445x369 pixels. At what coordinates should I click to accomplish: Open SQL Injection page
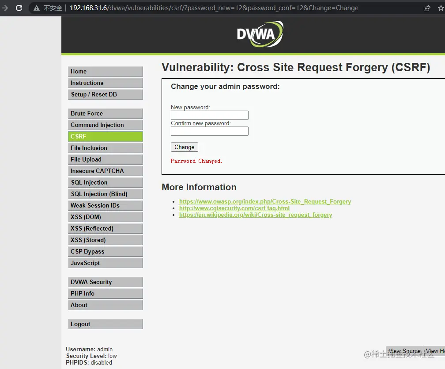pyautogui.click(x=105, y=183)
